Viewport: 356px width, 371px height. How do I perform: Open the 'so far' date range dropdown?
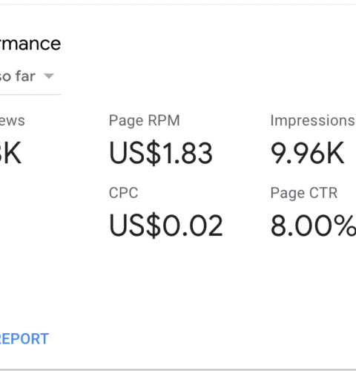coord(27,76)
